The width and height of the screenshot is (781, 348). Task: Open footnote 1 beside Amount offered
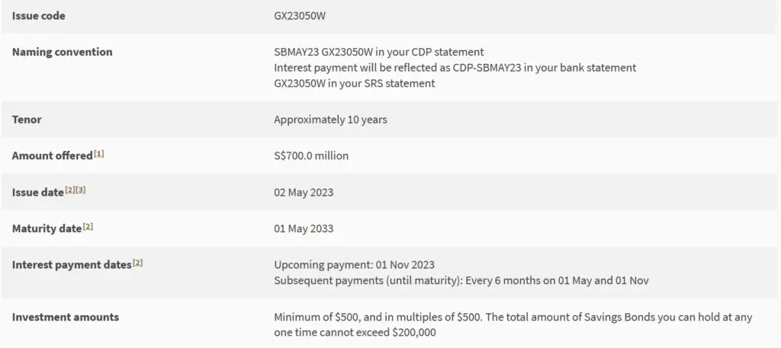(x=98, y=154)
